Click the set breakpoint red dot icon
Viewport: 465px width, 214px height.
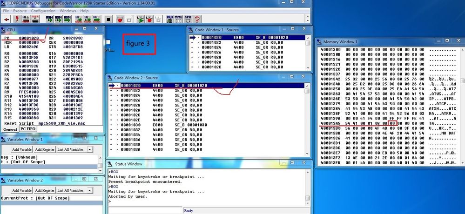120,19
